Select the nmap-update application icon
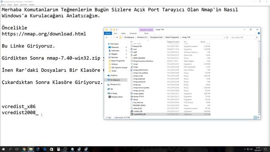The height and width of the screenshot is (152, 270). point(132,94)
